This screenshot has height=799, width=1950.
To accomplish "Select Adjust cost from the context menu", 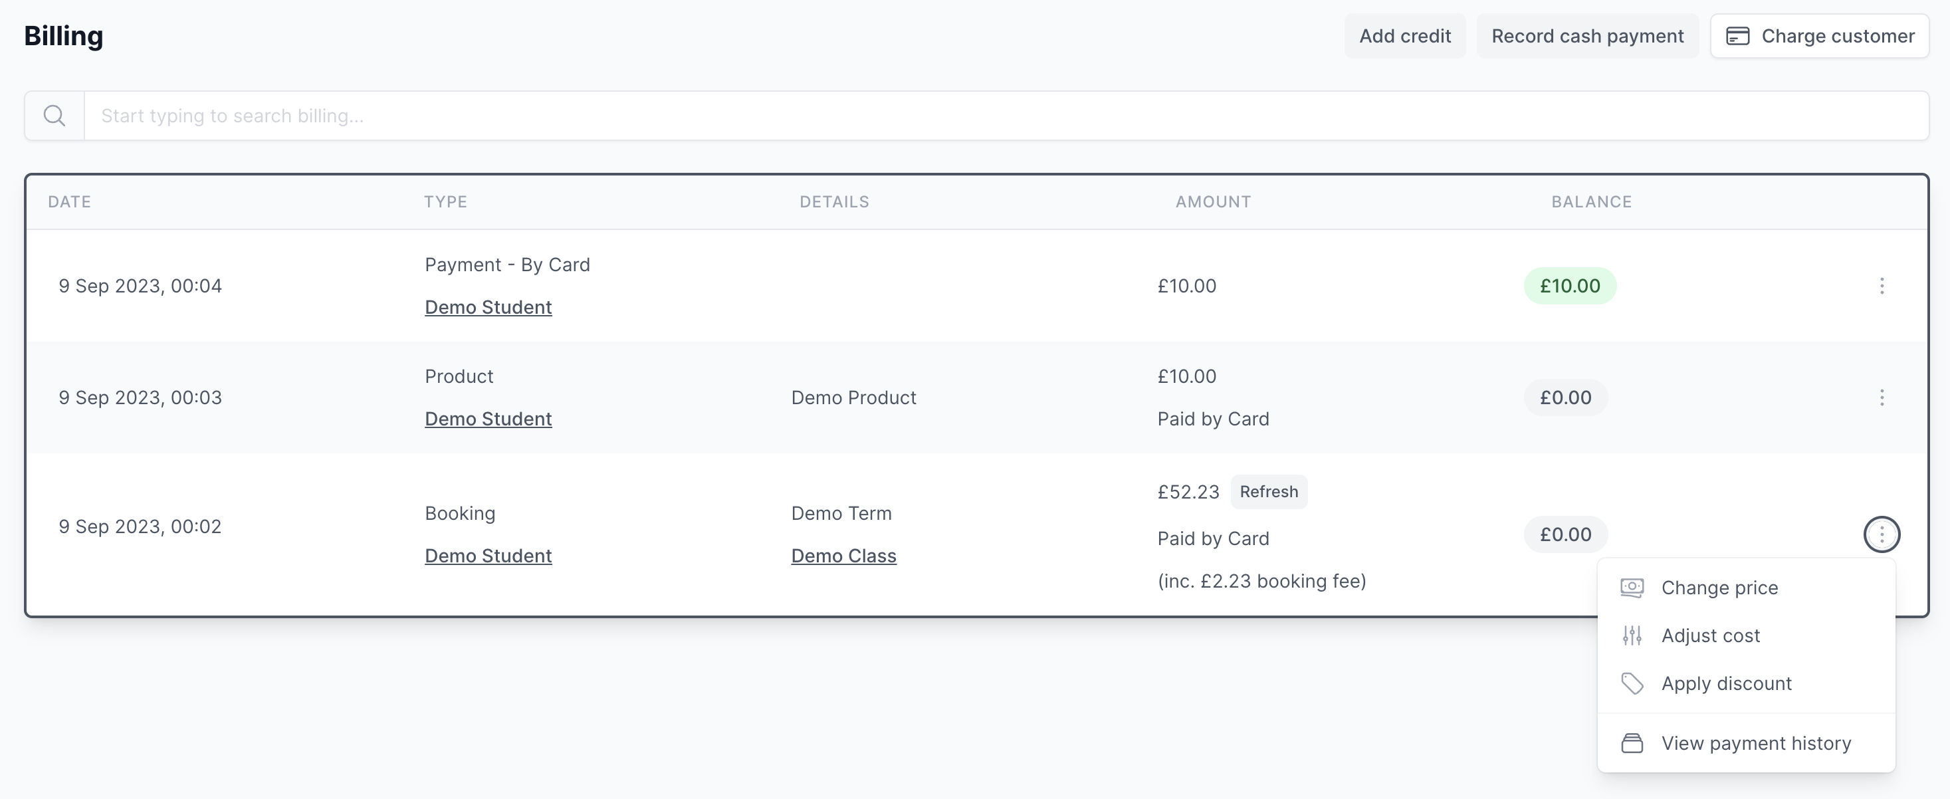I will coord(1711,635).
